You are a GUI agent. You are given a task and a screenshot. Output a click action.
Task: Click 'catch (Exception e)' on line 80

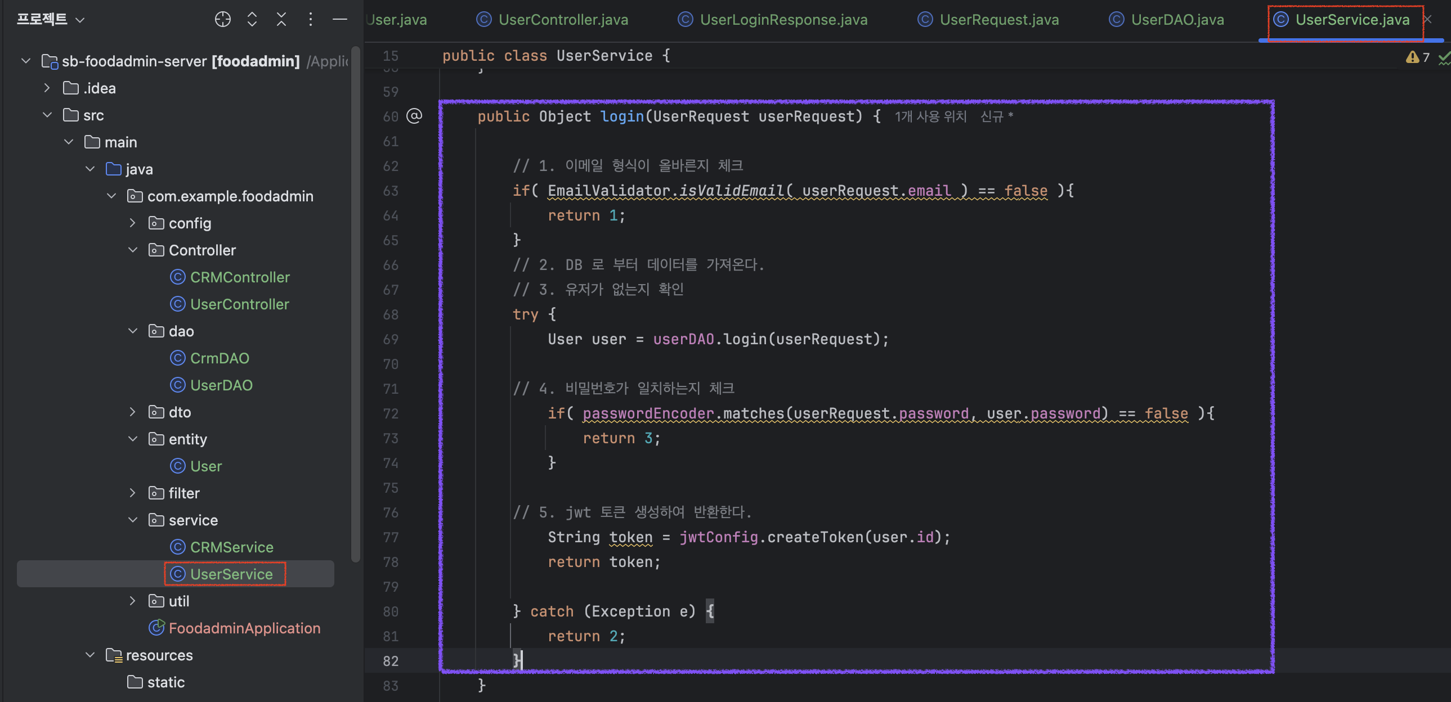(613, 611)
